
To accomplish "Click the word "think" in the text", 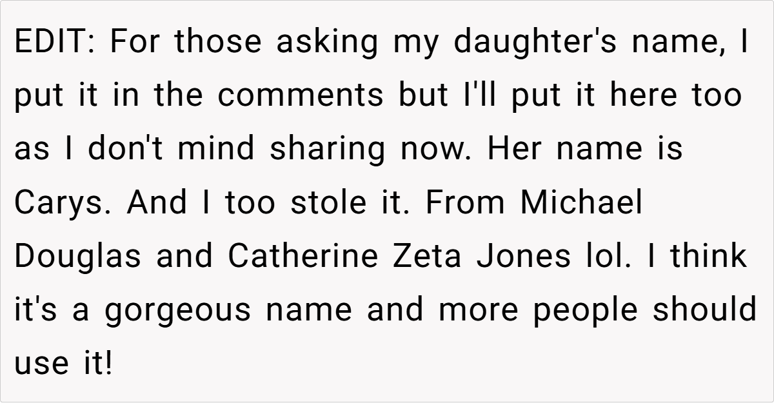I will pyautogui.click(x=708, y=257).
